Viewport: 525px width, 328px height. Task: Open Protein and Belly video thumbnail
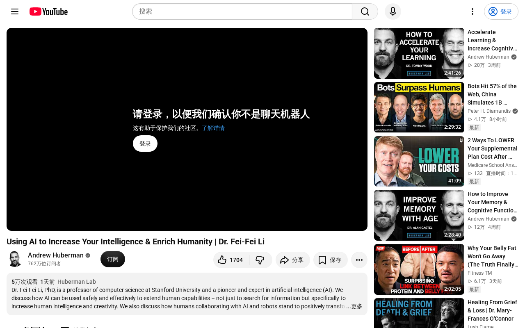tap(419, 269)
